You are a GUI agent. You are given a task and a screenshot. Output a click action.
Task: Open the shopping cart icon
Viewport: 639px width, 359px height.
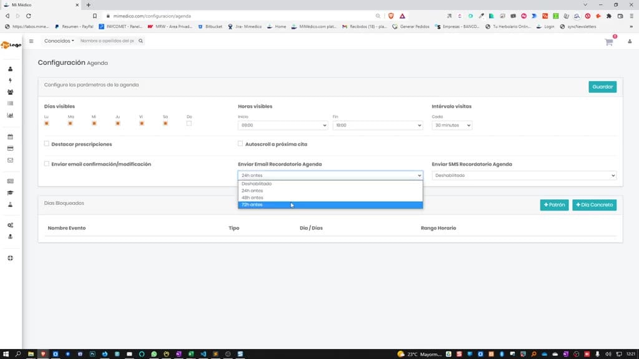coord(609,42)
